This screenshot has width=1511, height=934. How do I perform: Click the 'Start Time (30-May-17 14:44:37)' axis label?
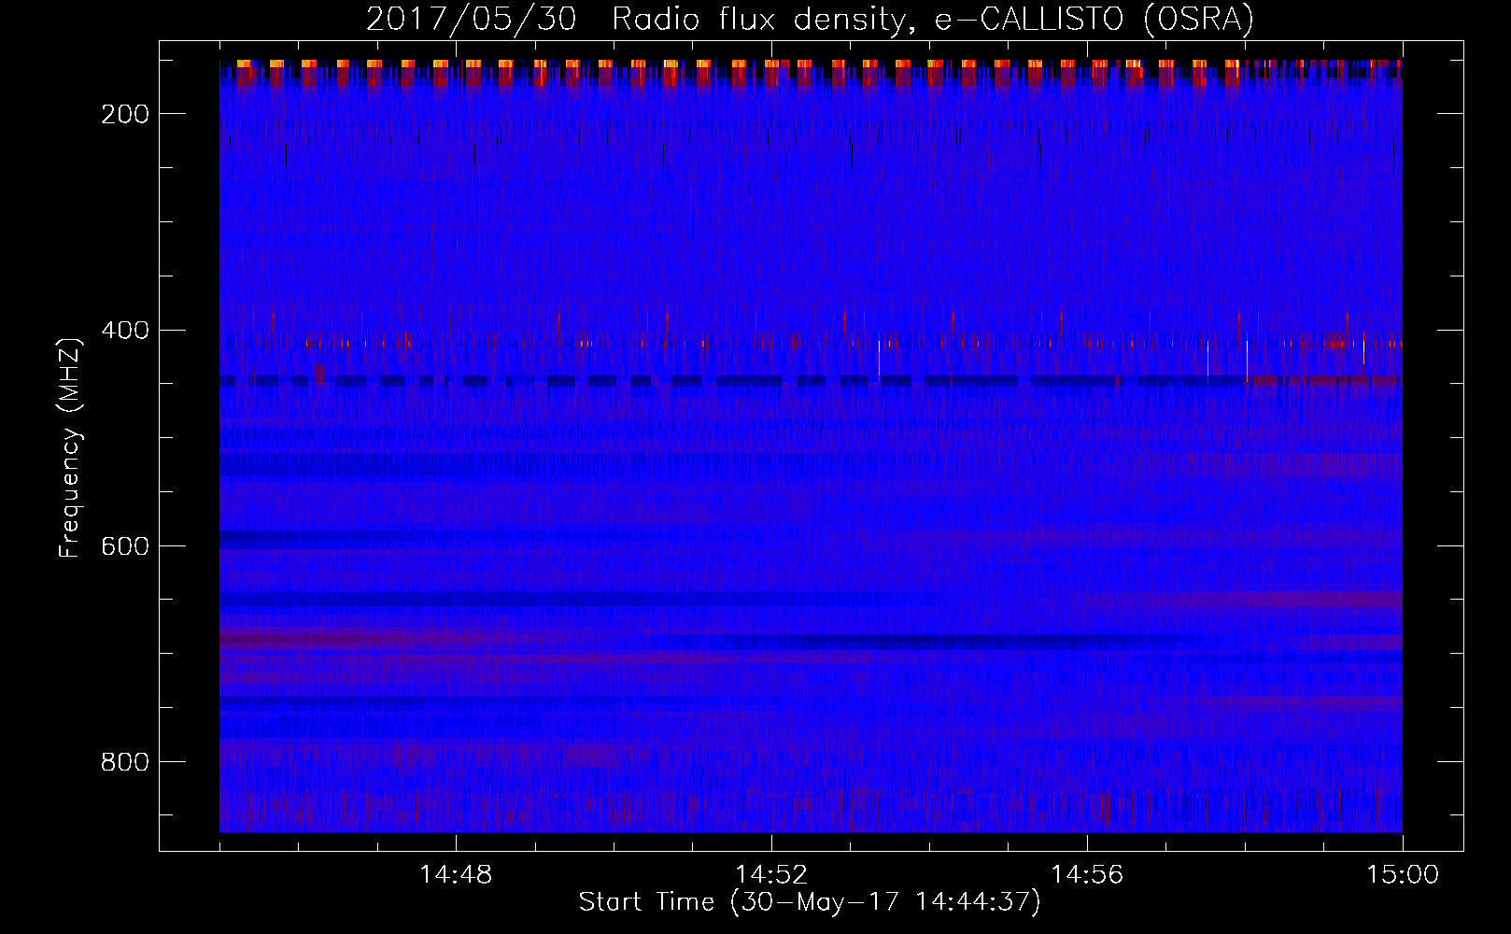pyautogui.click(x=810, y=902)
